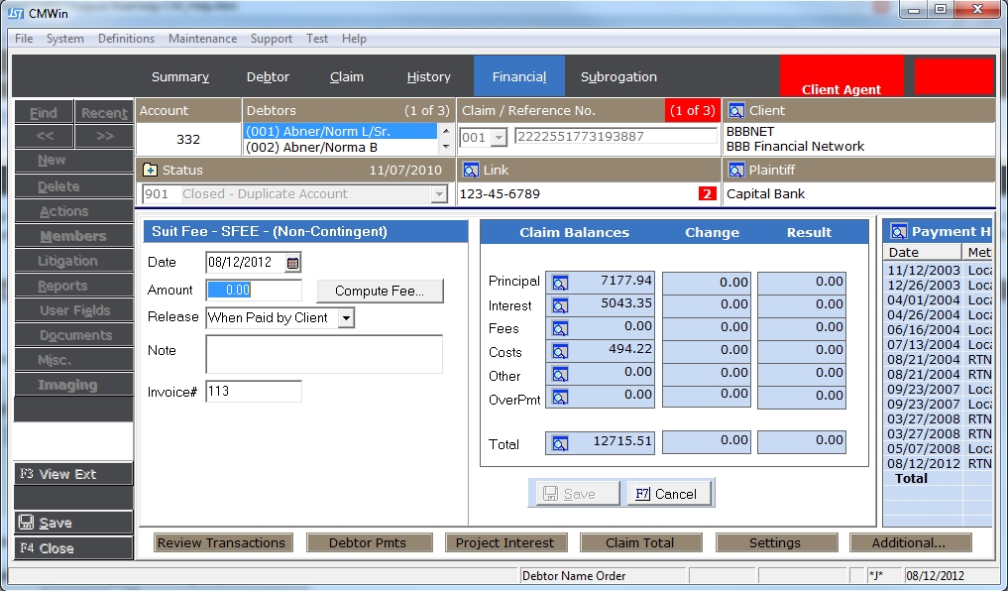
Task: Click the New button in sidebar
Action: [74, 160]
